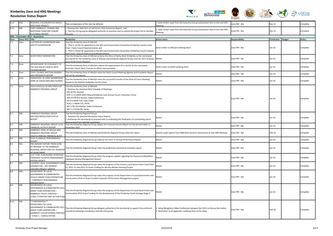
Task: Click the 'Title' column header
Action: click(x=32, y=39)
